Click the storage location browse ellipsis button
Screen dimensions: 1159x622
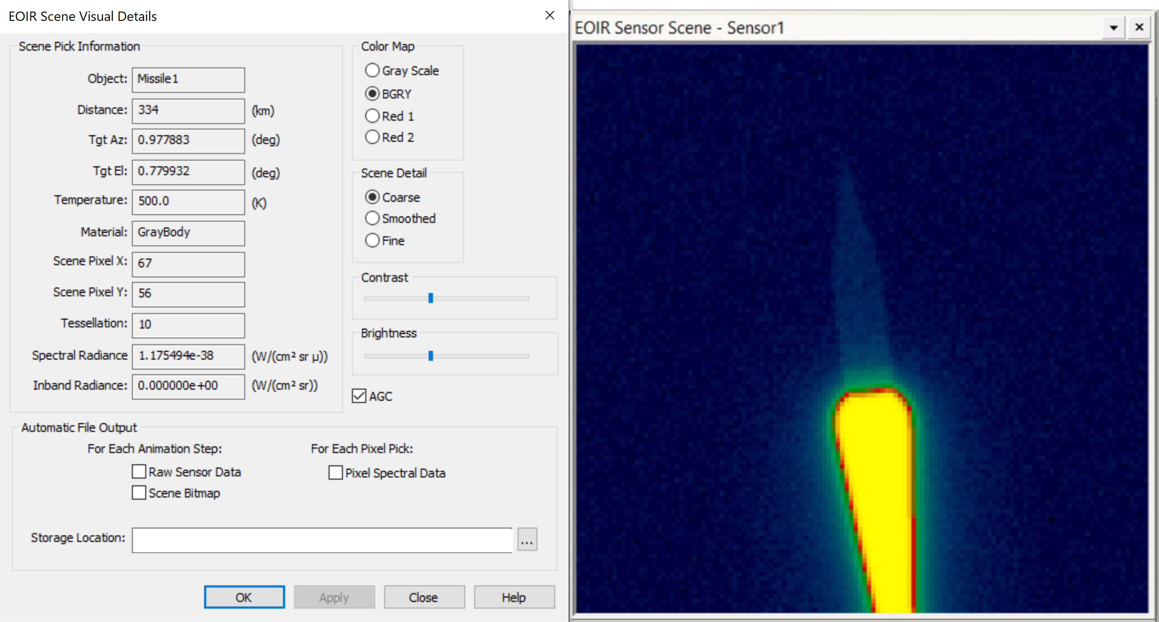[527, 540]
